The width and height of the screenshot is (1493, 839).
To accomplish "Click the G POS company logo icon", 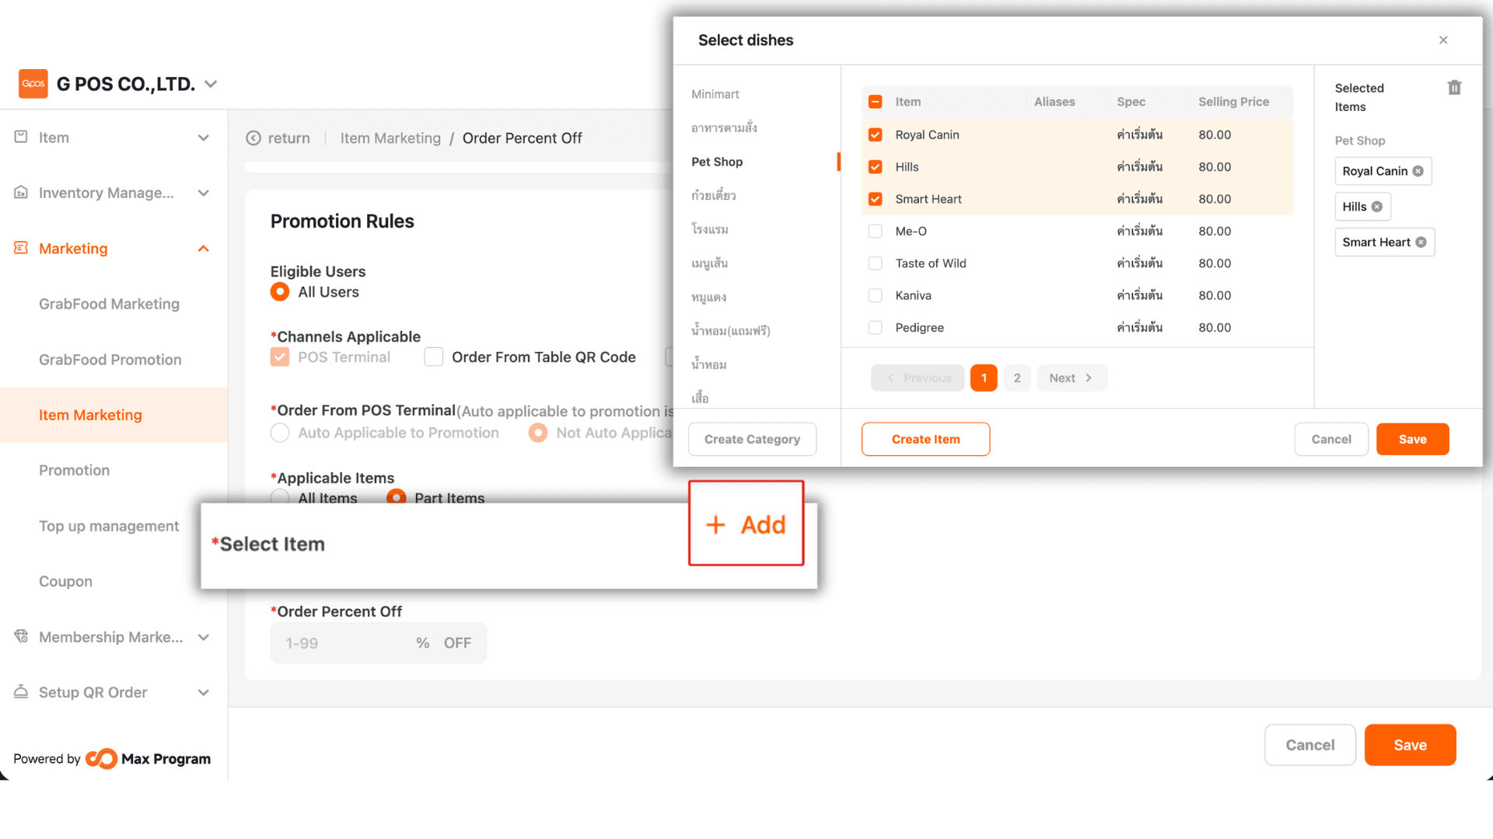I will point(33,83).
